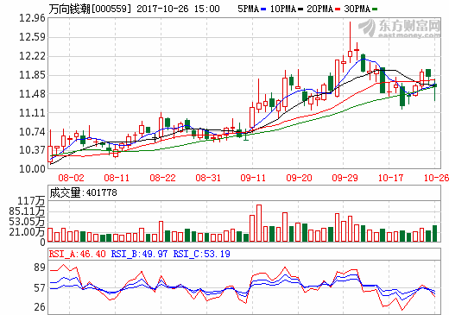Image resolution: width=449 pixels, height=315 pixels.
Task: Click the 89 RSI axis label
Action: (x=40, y=268)
